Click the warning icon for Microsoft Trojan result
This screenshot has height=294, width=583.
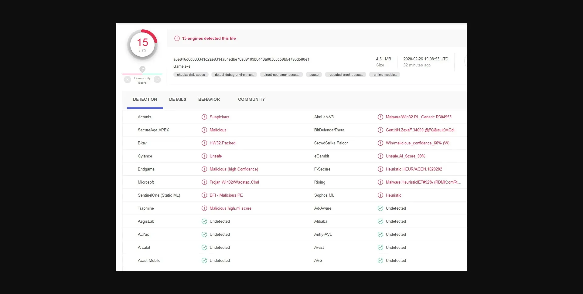204,182
